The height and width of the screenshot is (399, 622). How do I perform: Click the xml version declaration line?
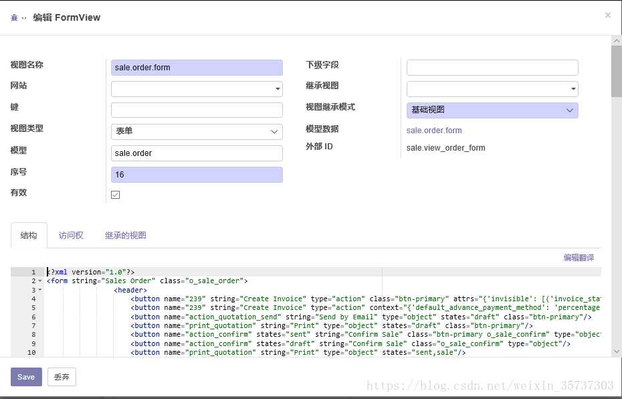click(x=90, y=272)
